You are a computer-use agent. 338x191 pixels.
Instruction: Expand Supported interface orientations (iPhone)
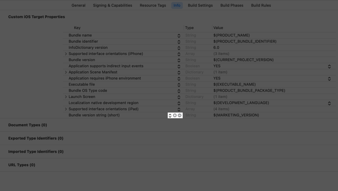coord(66,53)
